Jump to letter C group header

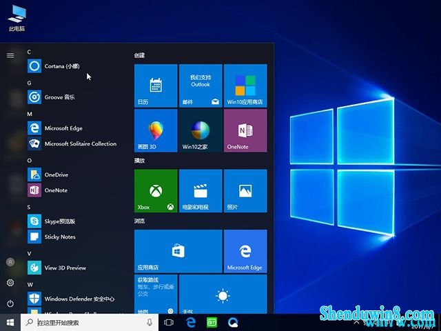pyautogui.click(x=29, y=52)
